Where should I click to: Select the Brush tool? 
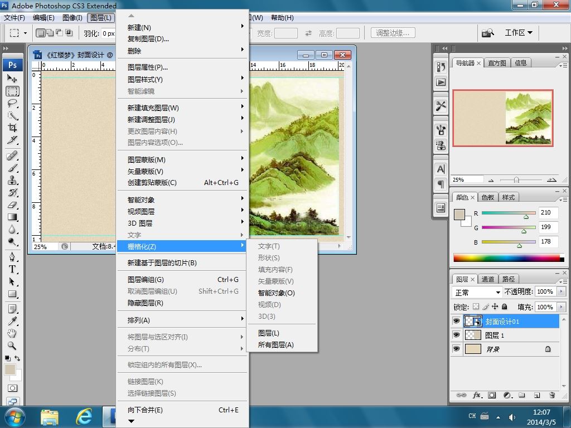tap(12, 168)
